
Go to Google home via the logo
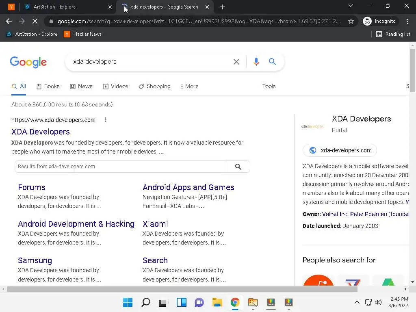click(28, 62)
